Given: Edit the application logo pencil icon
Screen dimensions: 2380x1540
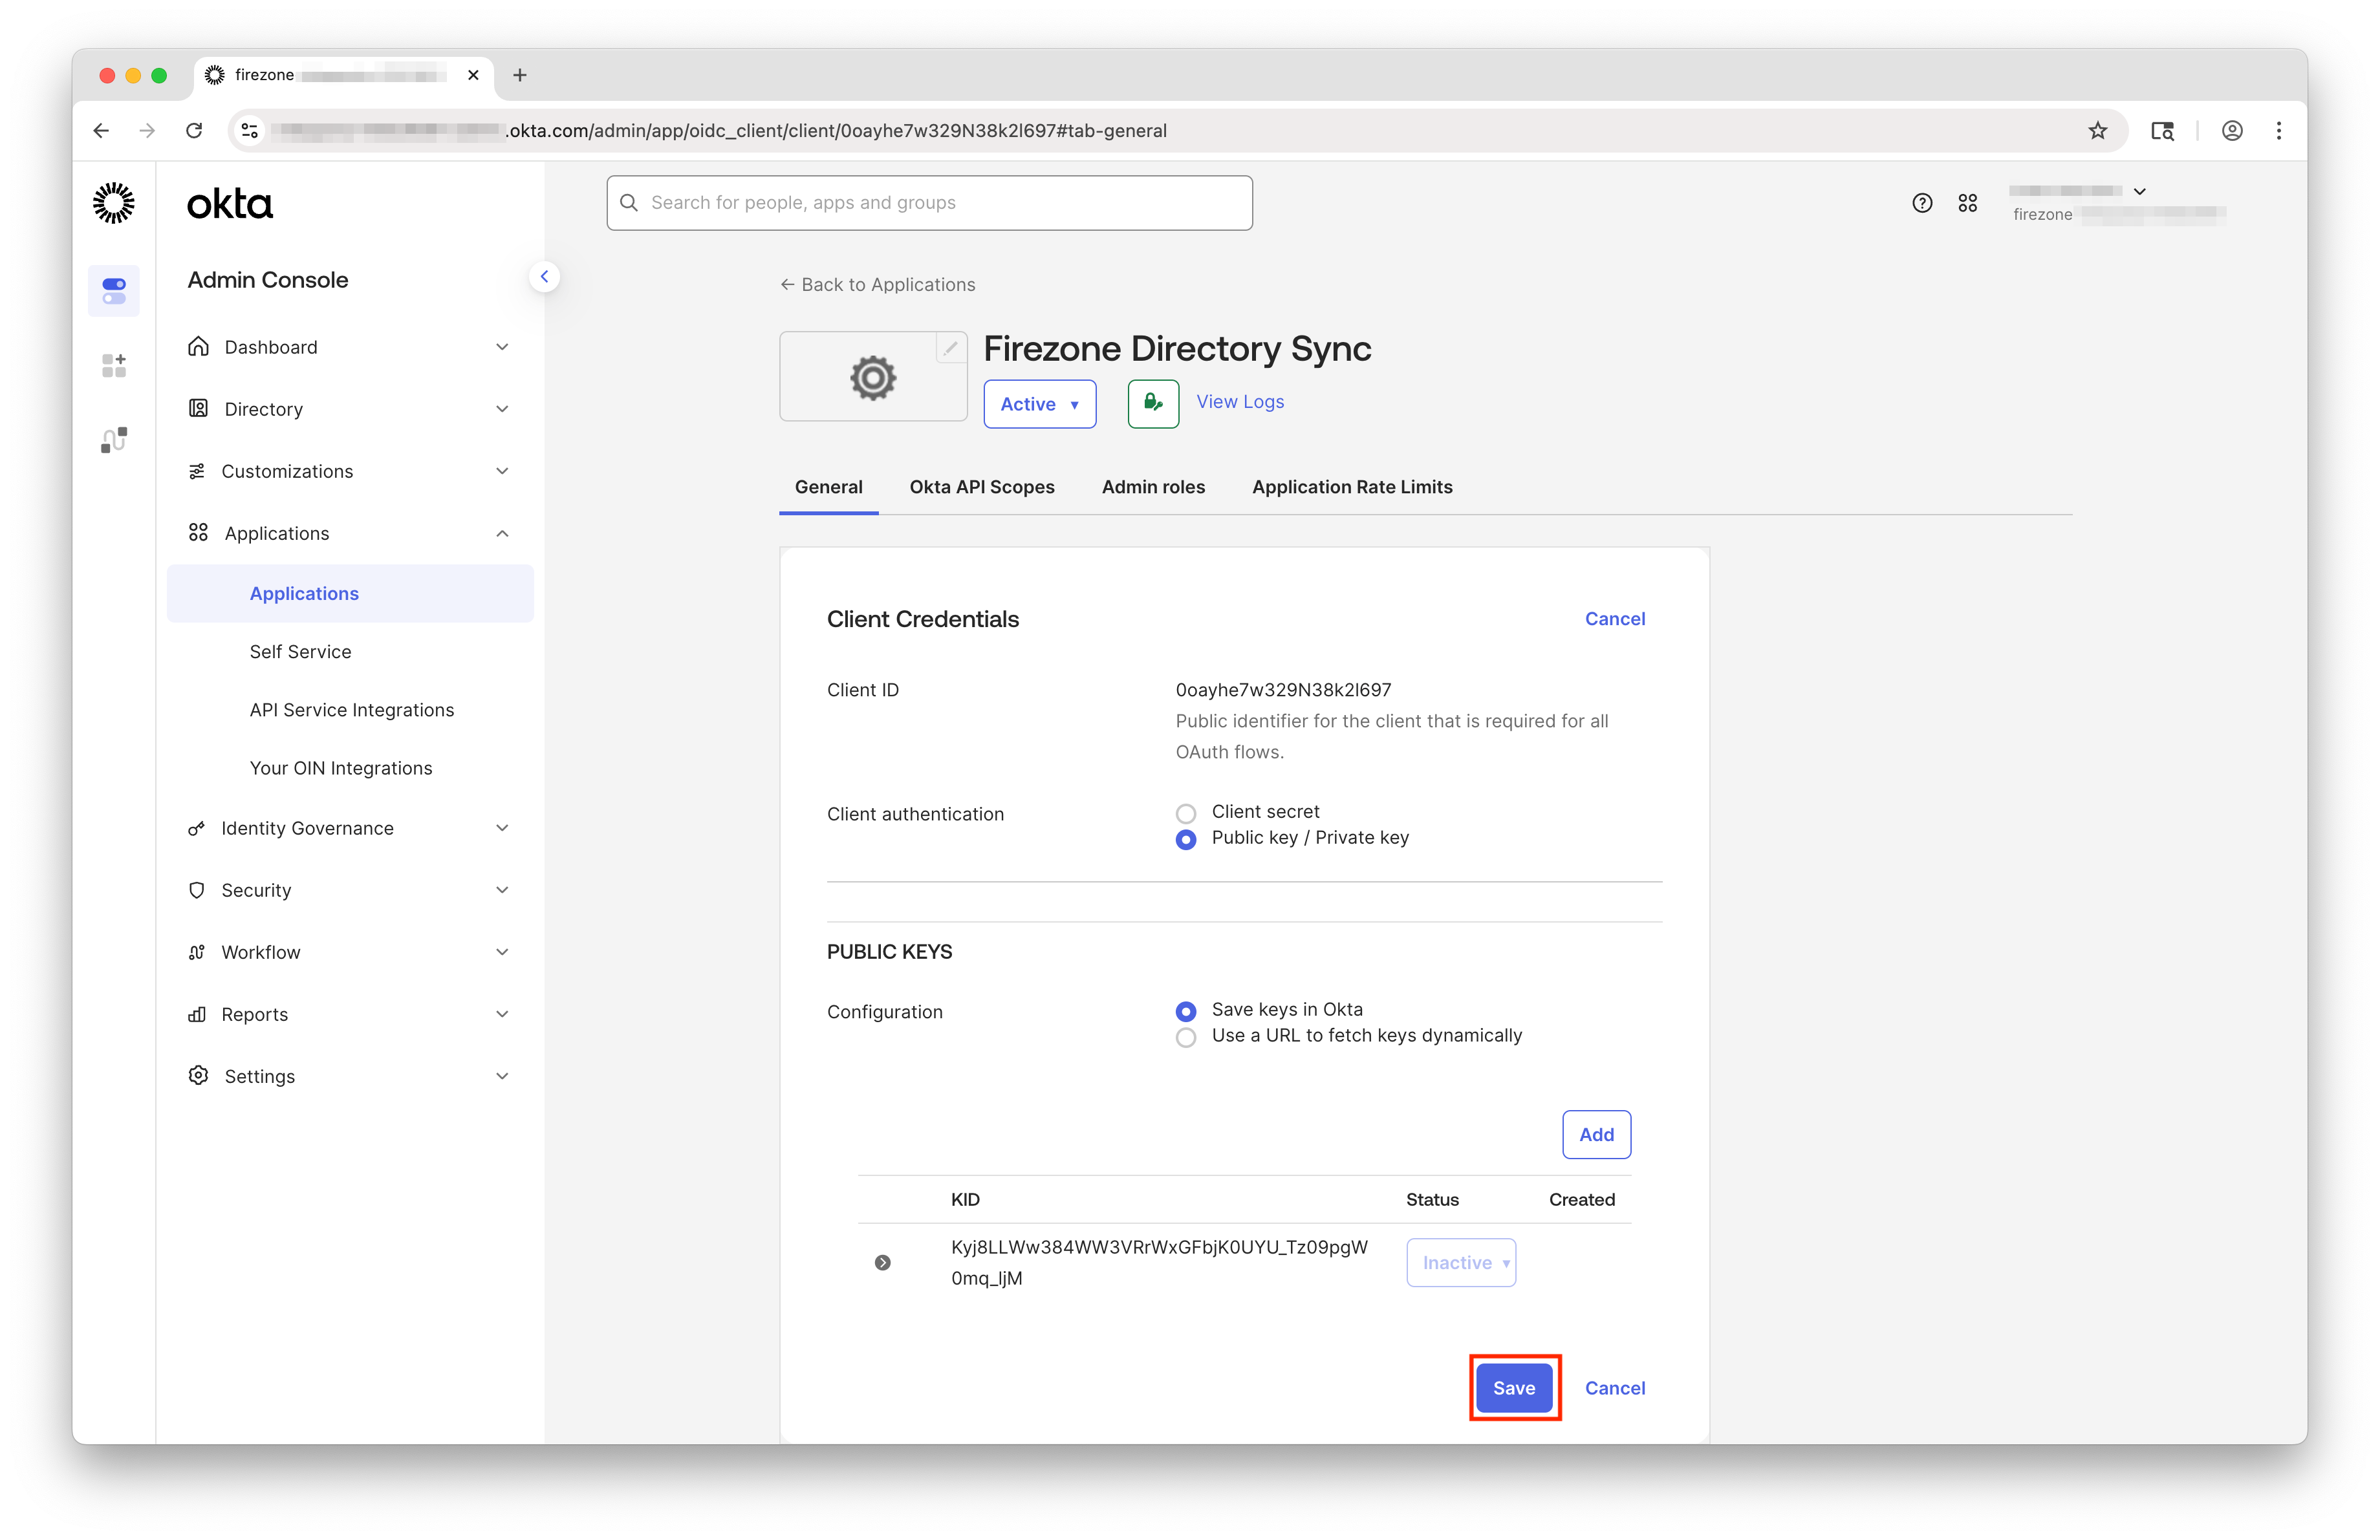Looking at the screenshot, I should (x=950, y=348).
